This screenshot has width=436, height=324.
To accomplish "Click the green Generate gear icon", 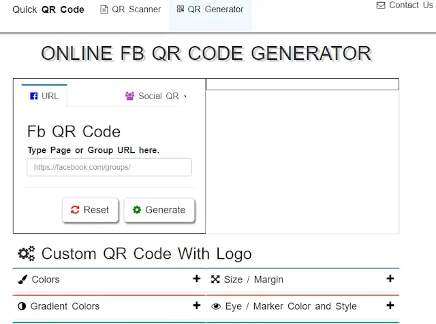I will click(136, 210).
